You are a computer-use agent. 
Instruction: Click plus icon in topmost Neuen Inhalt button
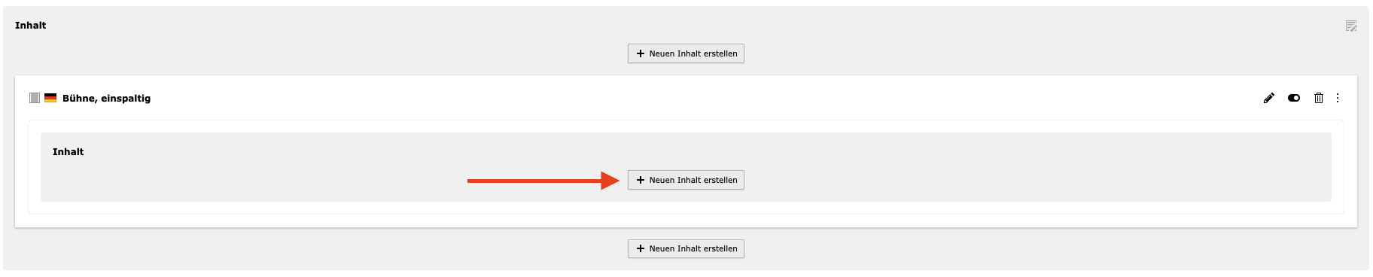[641, 53]
